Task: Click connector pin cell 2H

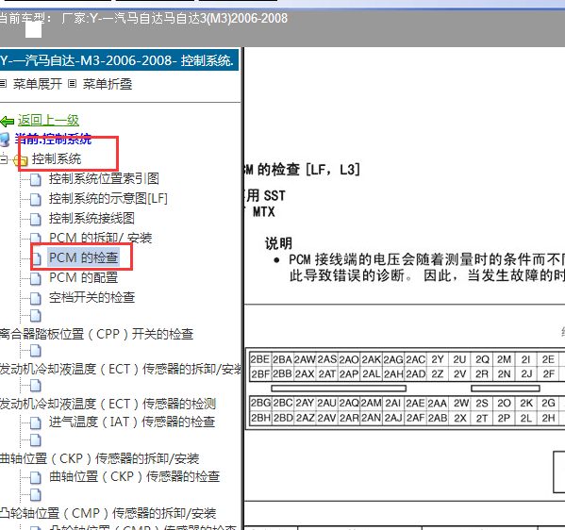Action: tap(548, 418)
